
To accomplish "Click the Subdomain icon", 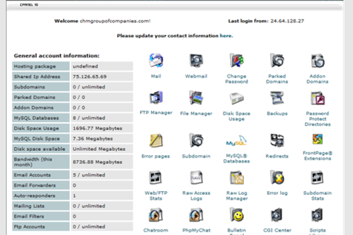I will [x=196, y=141].
